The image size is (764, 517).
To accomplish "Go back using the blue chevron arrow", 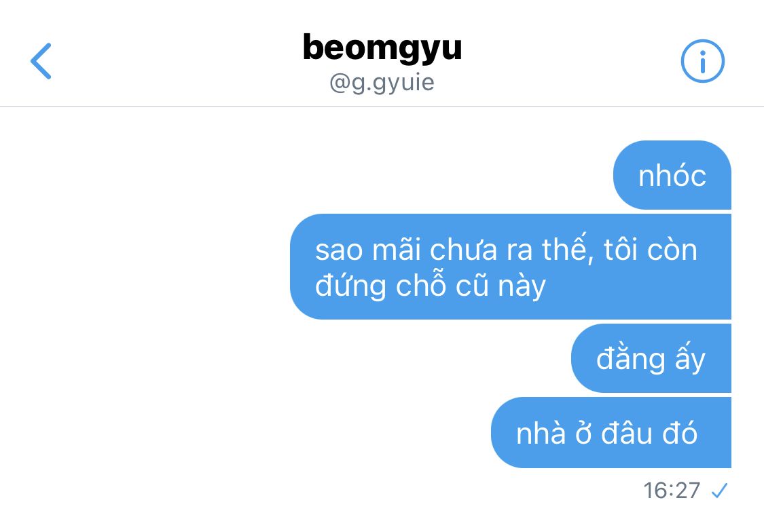I will [41, 61].
